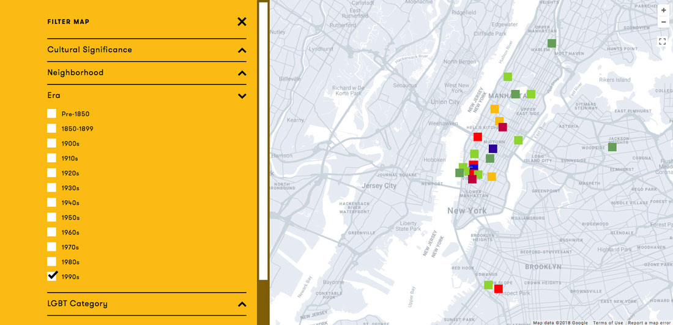The height and width of the screenshot is (325, 673).
Task: Click the filter panel scrollbar
Action: point(263,141)
